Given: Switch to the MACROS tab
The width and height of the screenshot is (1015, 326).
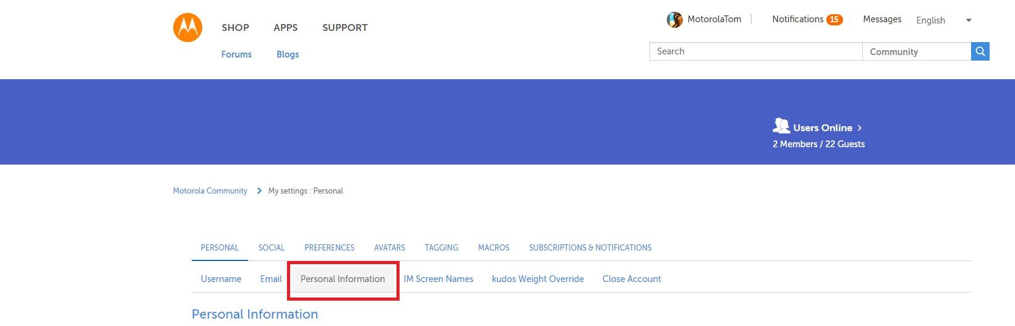Looking at the screenshot, I should 494,247.
